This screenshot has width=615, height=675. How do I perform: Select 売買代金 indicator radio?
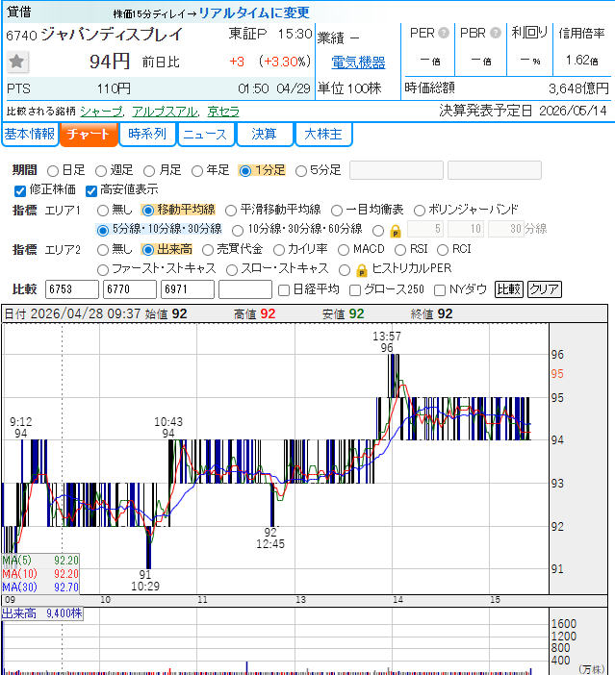tap(208, 250)
